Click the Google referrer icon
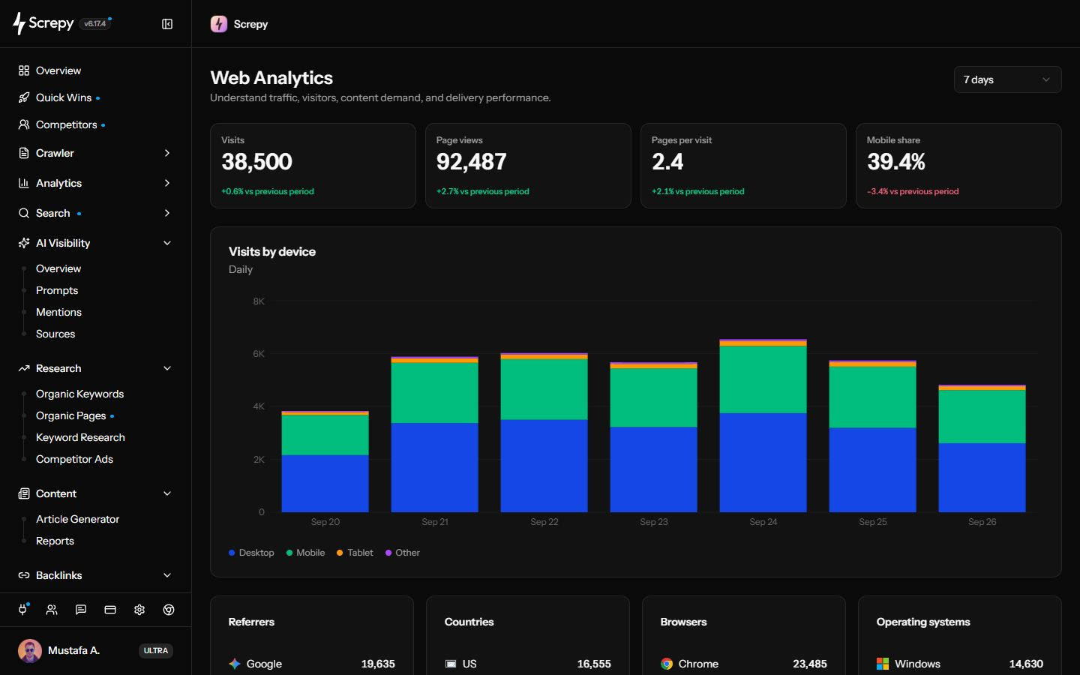 (235, 664)
